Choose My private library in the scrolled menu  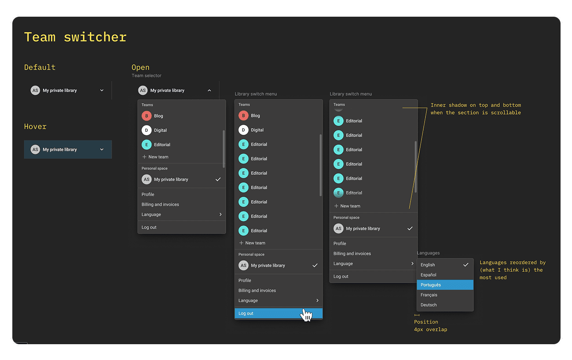(373, 229)
